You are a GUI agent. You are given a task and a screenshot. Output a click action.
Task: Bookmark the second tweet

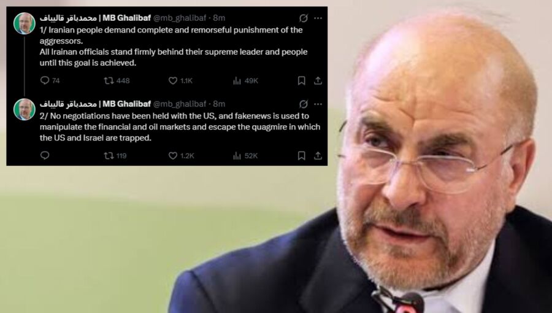point(301,156)
